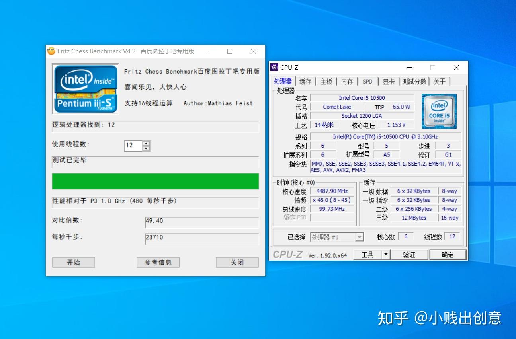516x339 pixels.
Task: Expand the 工具 dropdown arrow
Action: pos(386,255)
